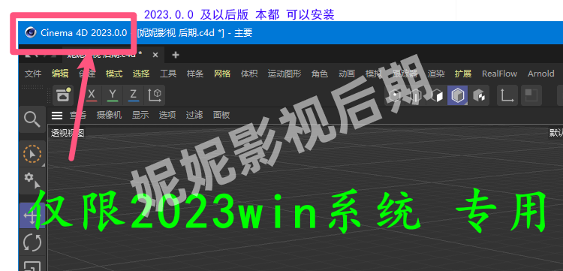Toggle the Z axis lock
The image size is (563, 271).
pos(134,95)
